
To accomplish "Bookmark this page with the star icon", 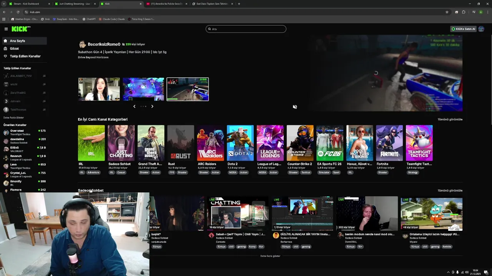I will (447, 12).
